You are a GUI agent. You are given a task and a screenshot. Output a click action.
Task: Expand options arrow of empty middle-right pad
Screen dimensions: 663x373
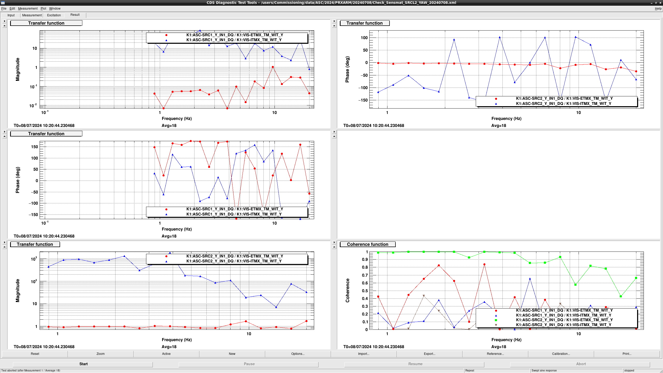click(x=334, y=132)
